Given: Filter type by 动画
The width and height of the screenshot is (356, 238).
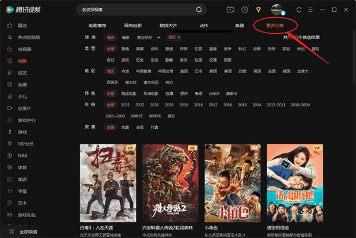Looking at the screenshot, I should (256, 49).
